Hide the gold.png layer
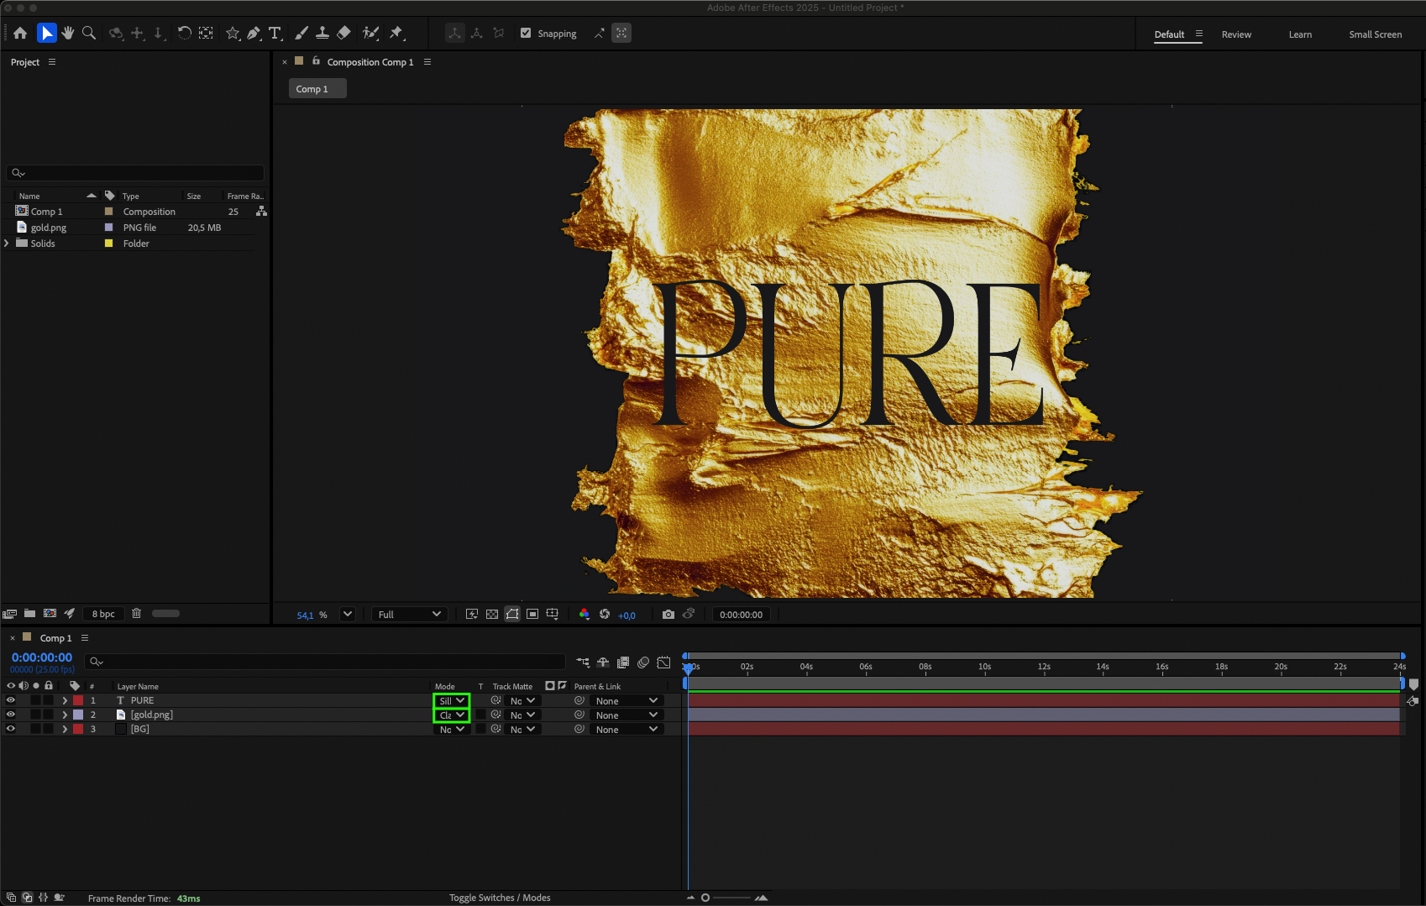 (11, 715)
